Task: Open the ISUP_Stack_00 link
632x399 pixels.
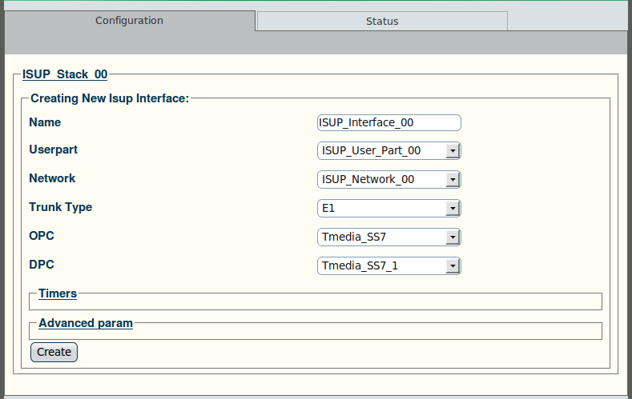Action: pyautogui.click(x=65, y=74)
